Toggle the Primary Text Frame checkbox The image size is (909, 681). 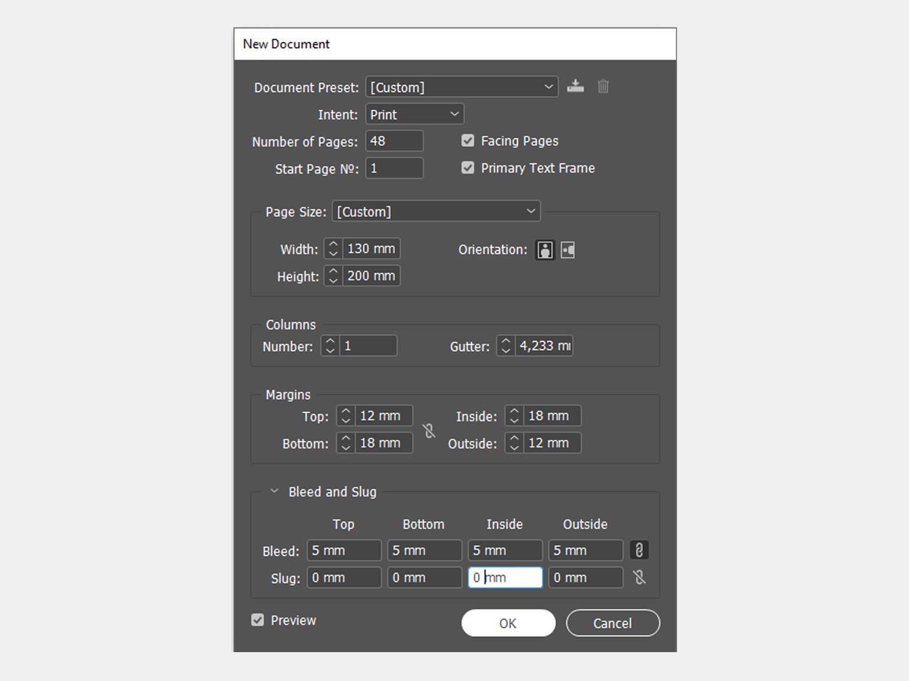[467, 168]
